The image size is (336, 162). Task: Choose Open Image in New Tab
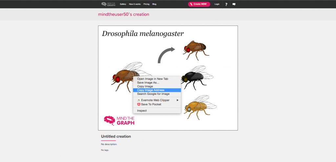[x=157, y=79]
